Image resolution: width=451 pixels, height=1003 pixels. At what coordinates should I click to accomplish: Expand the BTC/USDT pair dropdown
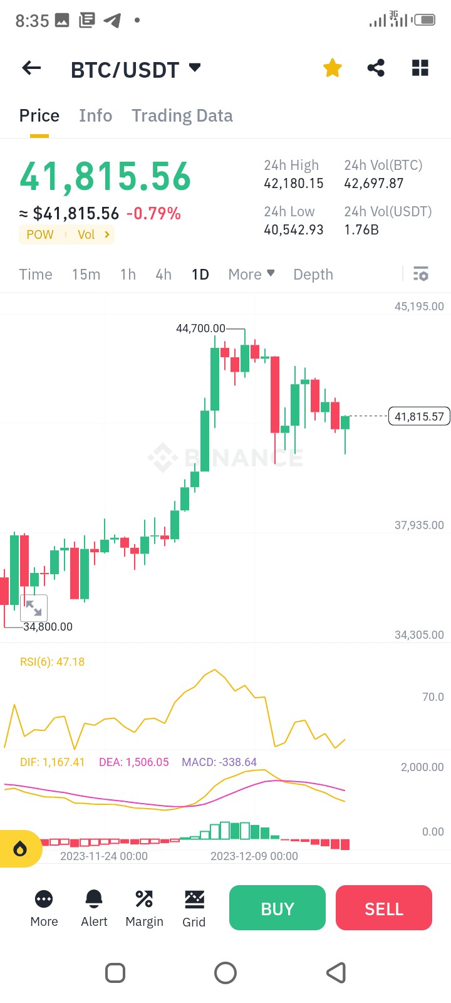coord(195,67)
